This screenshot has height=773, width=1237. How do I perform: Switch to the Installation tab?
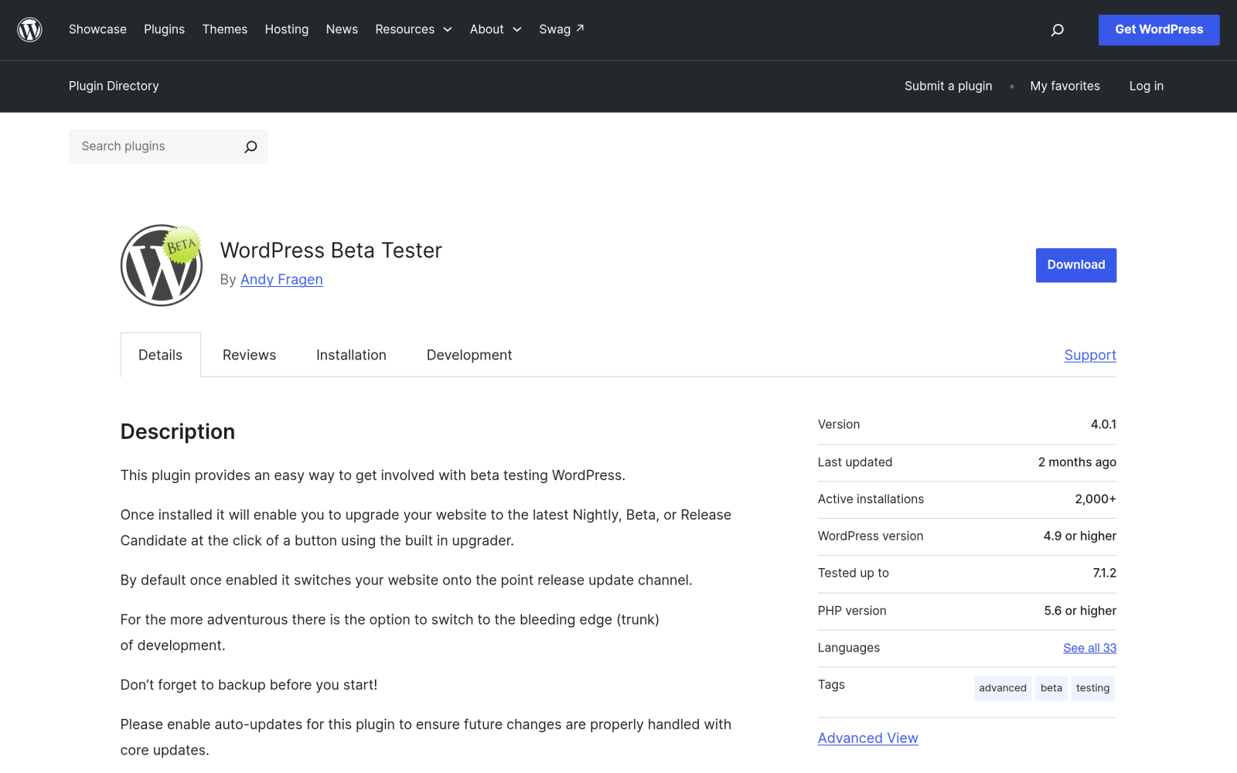click(351, 355)
